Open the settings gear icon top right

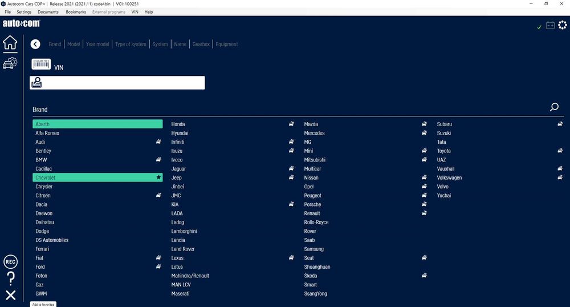563,25
